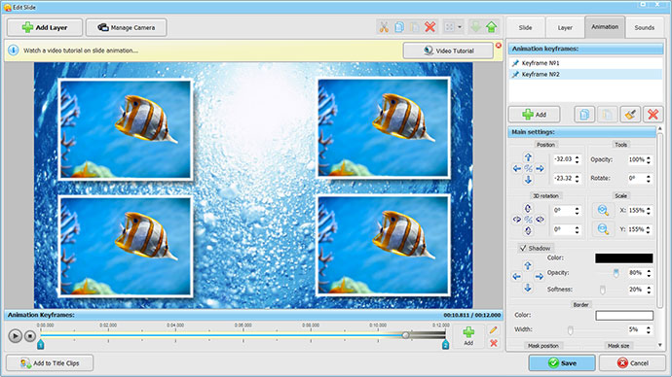Image resolution: width=672 pixels, height=377 pixels.
Task: Click the brush clear keyframe icon
Action: (x=630, y=114)
